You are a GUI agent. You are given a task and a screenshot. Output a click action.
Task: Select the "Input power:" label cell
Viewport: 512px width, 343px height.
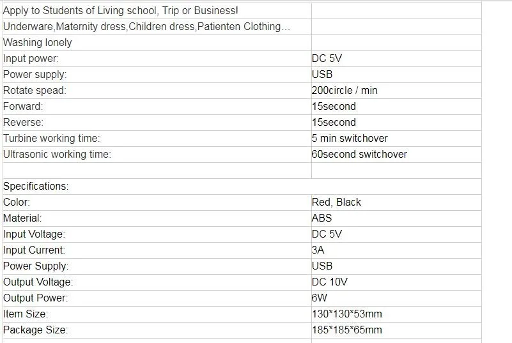(31, 59)
